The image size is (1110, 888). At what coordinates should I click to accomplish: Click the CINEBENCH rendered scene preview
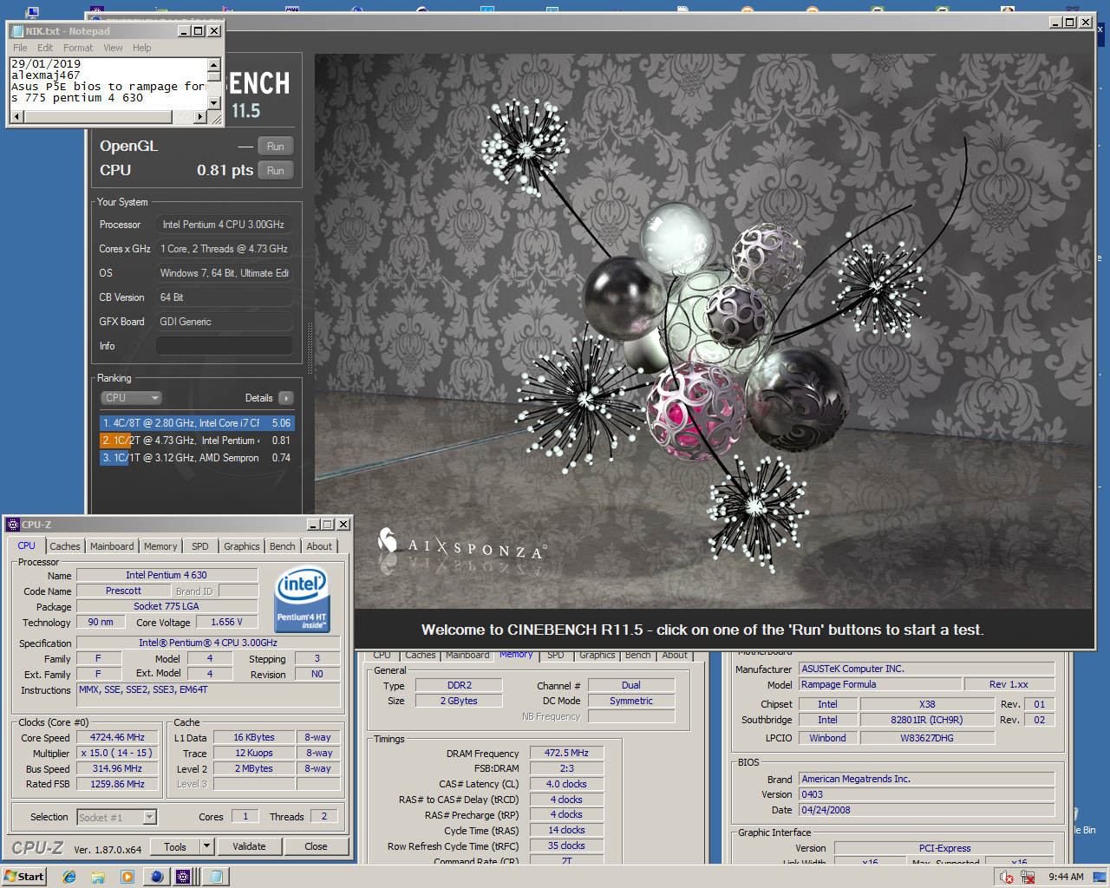(703, 331)
